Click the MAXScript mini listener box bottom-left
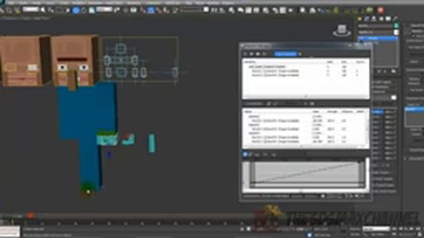 10,231
